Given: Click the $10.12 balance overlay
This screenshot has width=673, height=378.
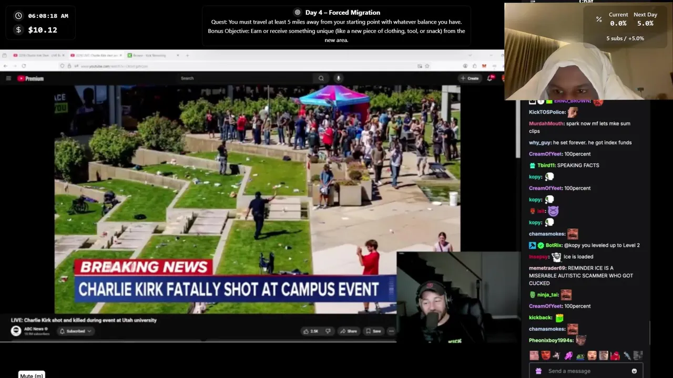Looking at the screenshot, I should [x=43, y=30].
